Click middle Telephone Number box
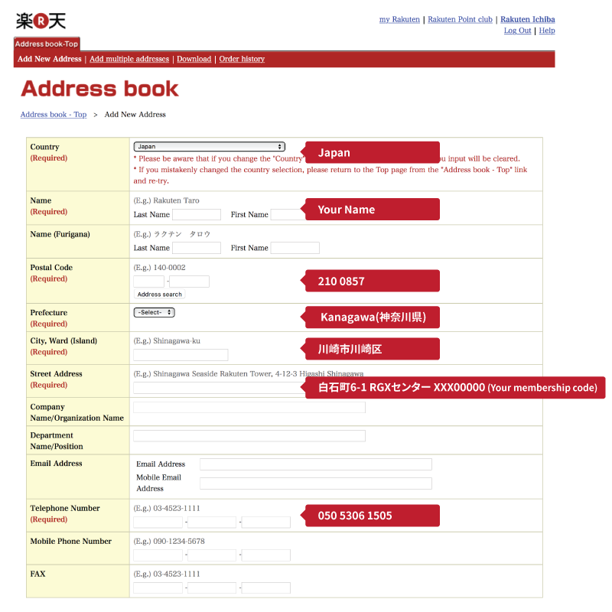 (212, 522)
